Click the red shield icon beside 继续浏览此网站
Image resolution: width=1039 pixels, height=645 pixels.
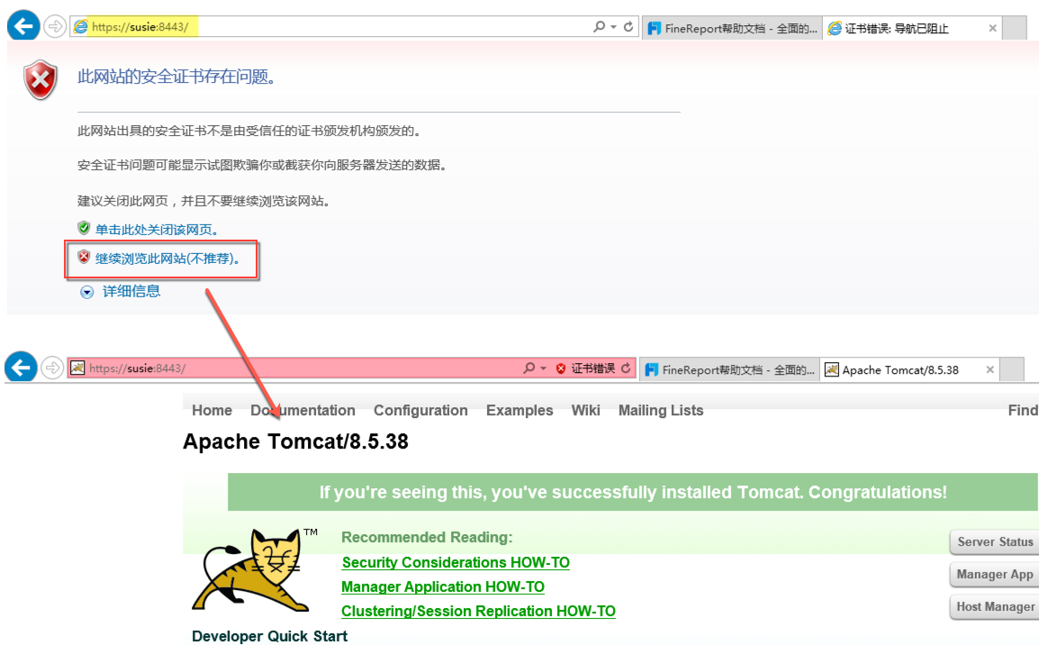pos(84,257)
